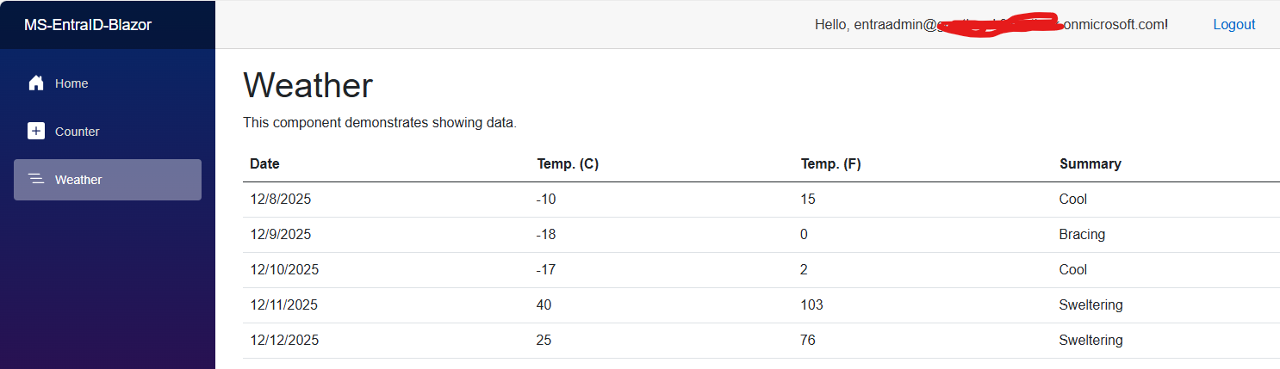Click the Logout link
This screenshot has height=369, width=1280.
click(x=1233, y=24)
